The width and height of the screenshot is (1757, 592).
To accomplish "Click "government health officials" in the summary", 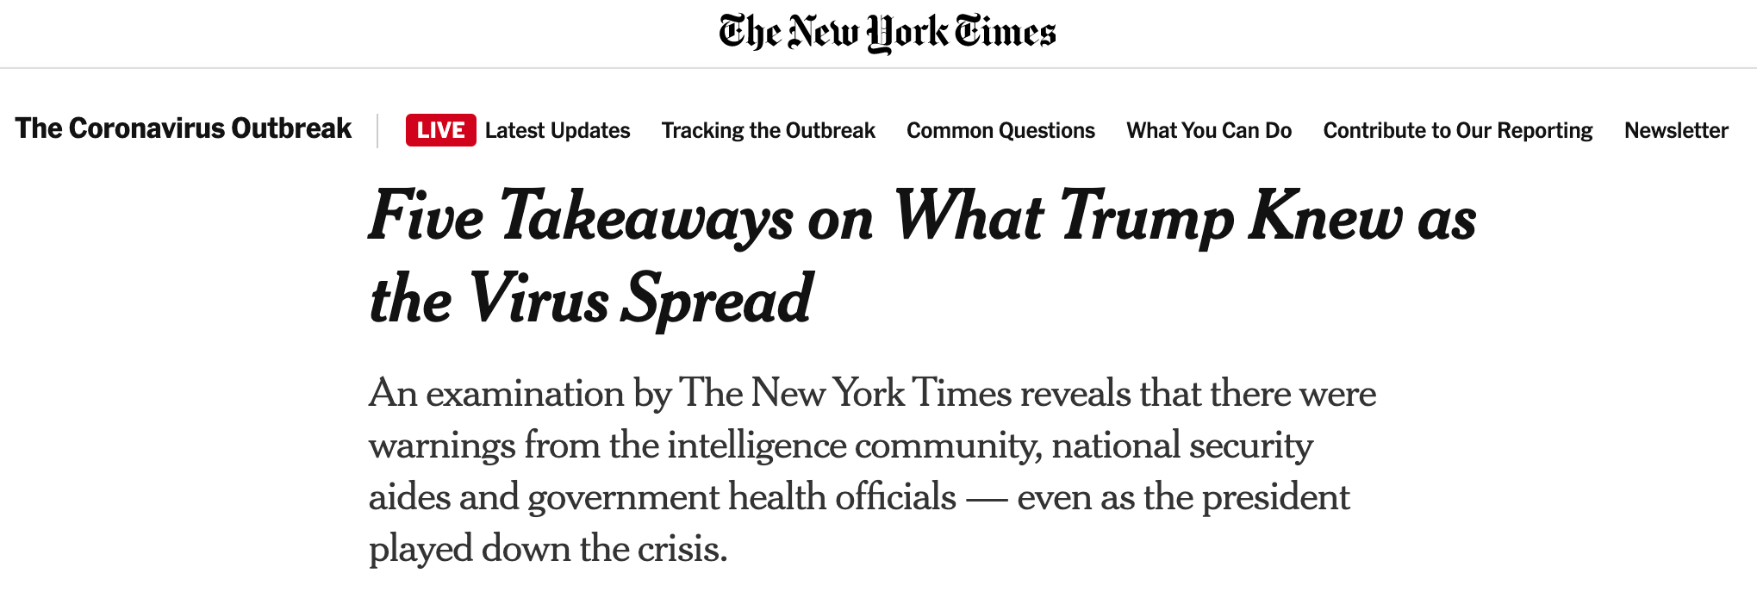I will point(742,497).
